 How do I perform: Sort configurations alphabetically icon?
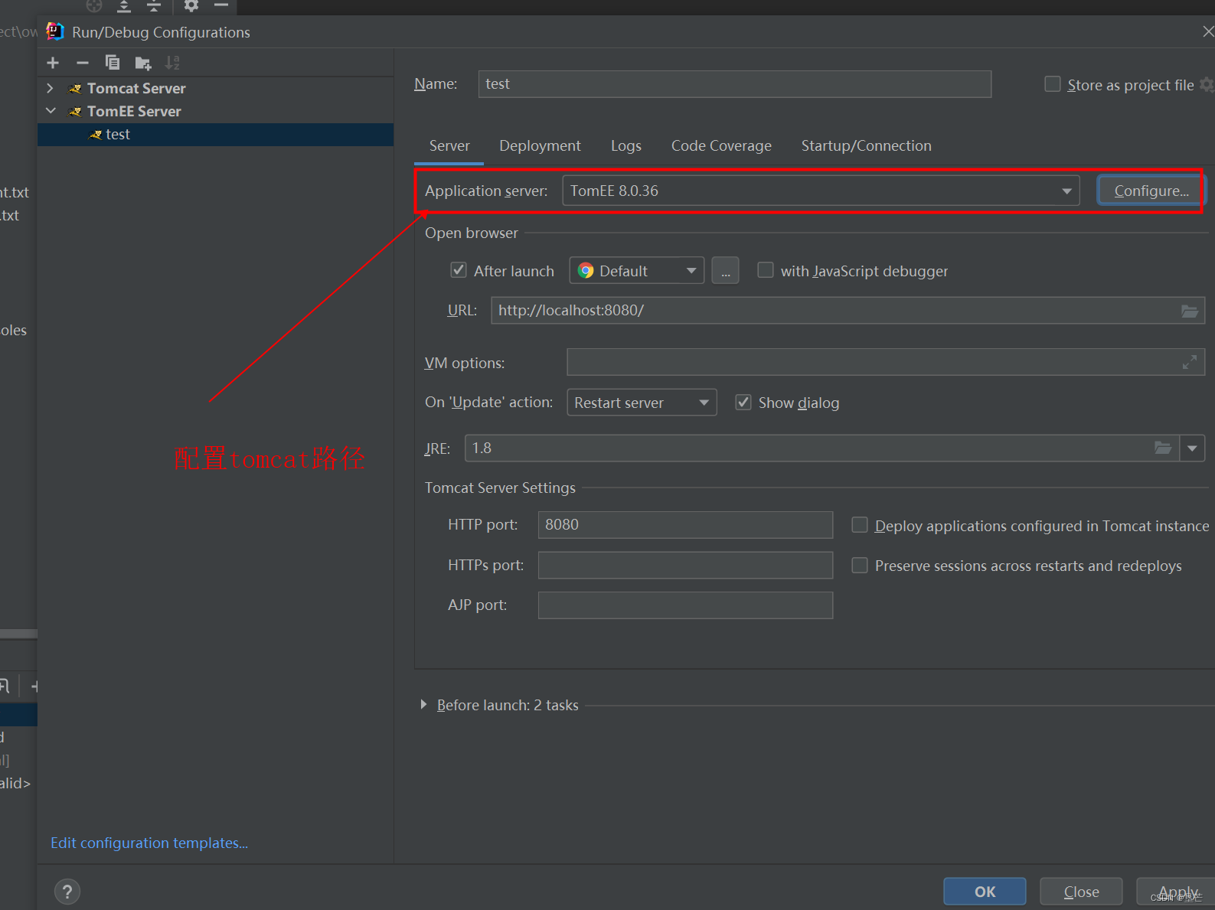[x=173, y=63]
